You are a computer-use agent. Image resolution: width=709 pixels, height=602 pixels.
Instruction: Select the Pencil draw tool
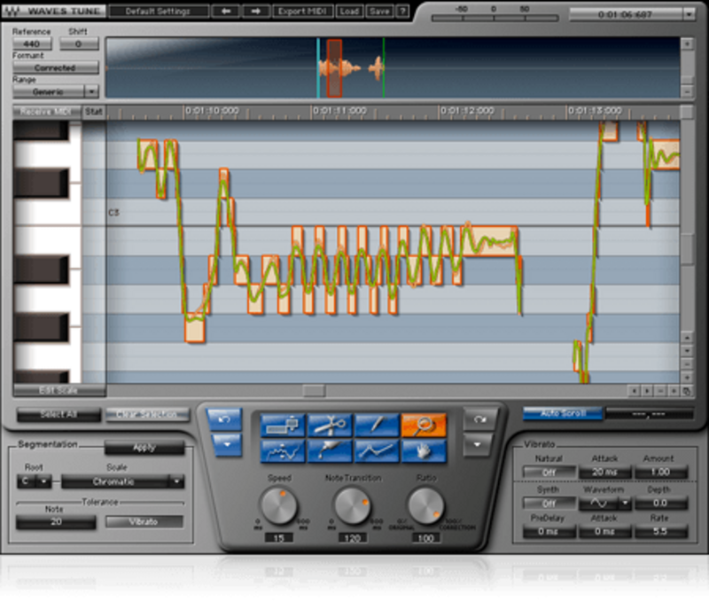(377, 426)
